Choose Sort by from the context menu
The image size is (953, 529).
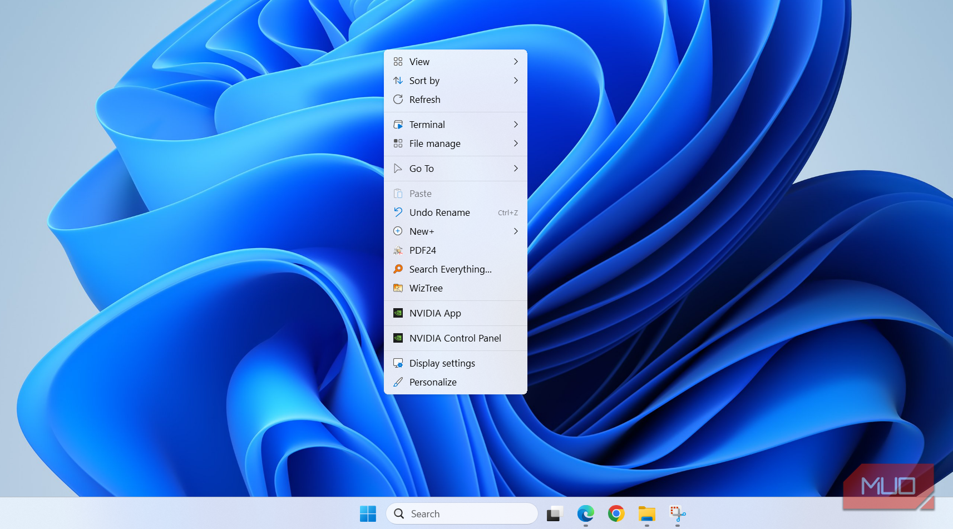click(456, 81)
